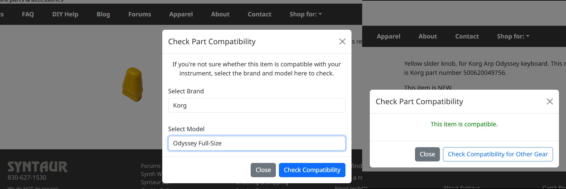Click Check Compatibility for Other Gear
Image resolution: width=566 pixels, height=189 pixels.
pos(497,154)
